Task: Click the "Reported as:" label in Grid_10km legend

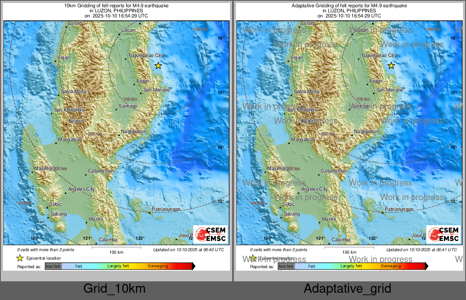Action: pos(29,266)
